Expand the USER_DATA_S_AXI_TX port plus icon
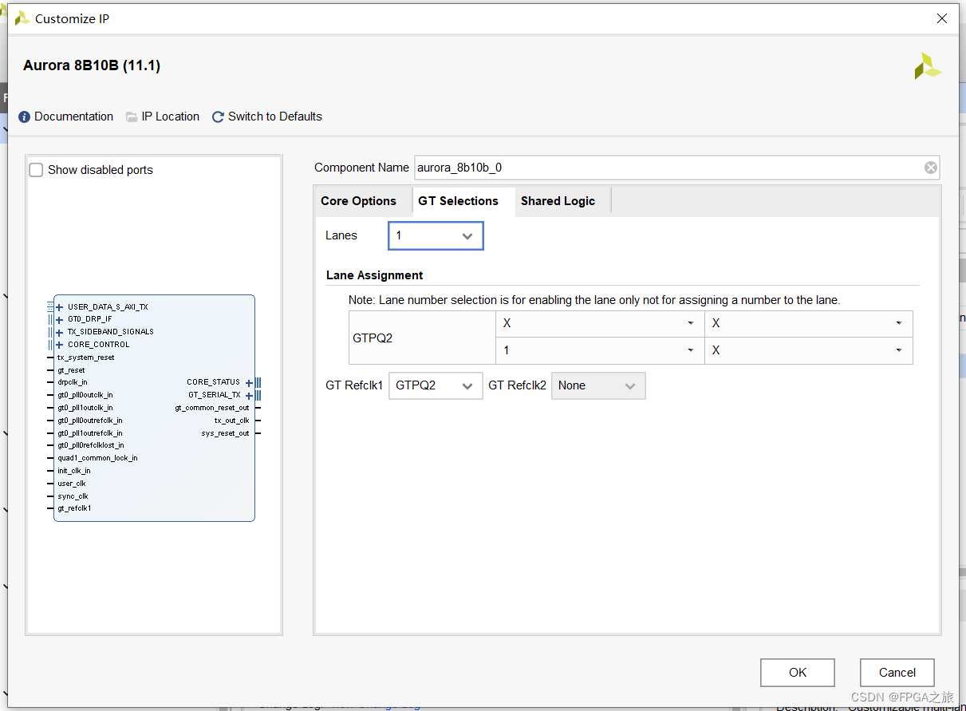Viewport: 966px width, 711px height. point(59,307)
